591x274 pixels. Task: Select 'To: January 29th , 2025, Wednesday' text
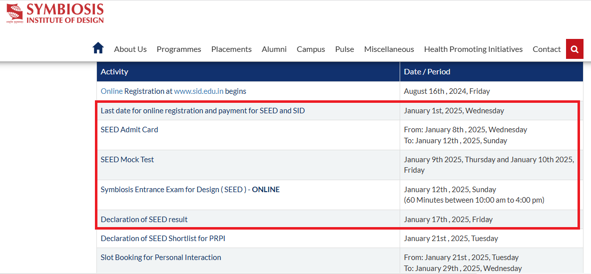pyautogui.click(x=463, y=269)
